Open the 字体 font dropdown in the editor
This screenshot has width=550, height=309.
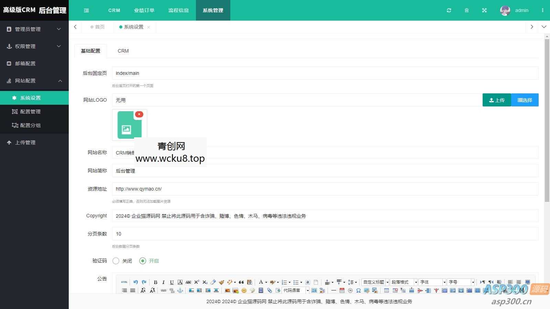coord(432,282)
